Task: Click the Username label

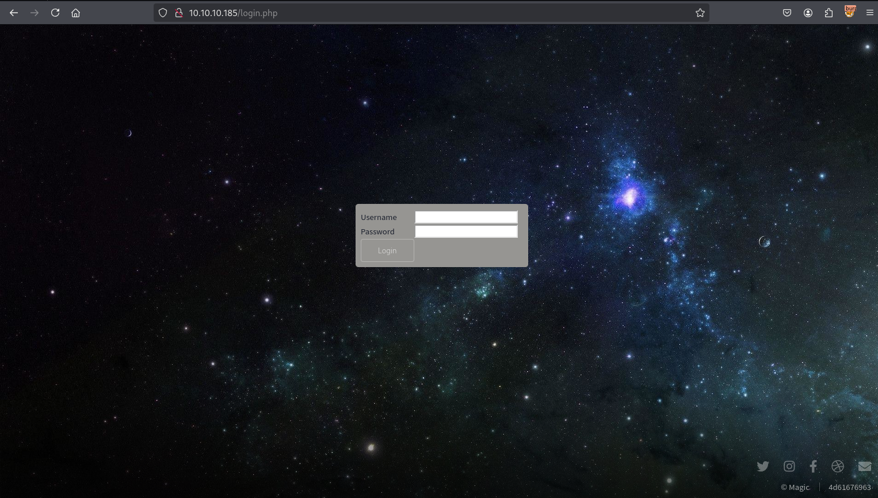Action: point(379,217)
